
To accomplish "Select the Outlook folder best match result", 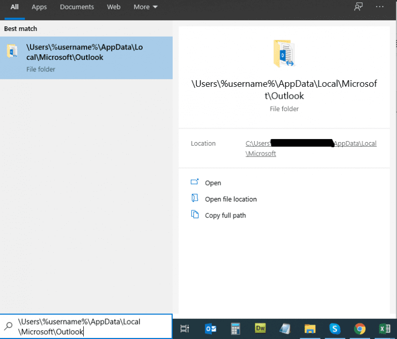I will (x=86, y=58).
